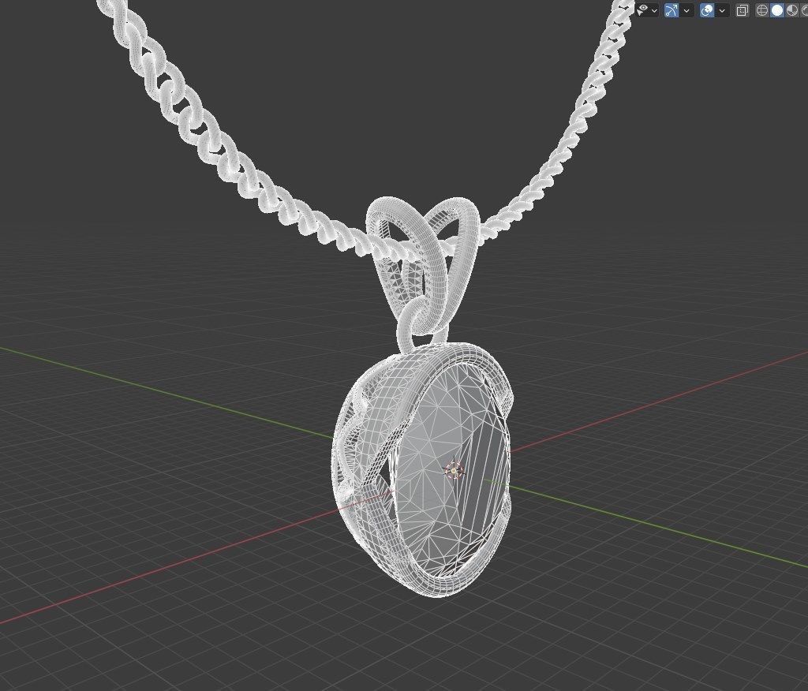Image resolution: width=808 pixels, height=691 pixels.
Task: Open the gizmo options dropdown arrow
Action: click(x=686, y=10)
